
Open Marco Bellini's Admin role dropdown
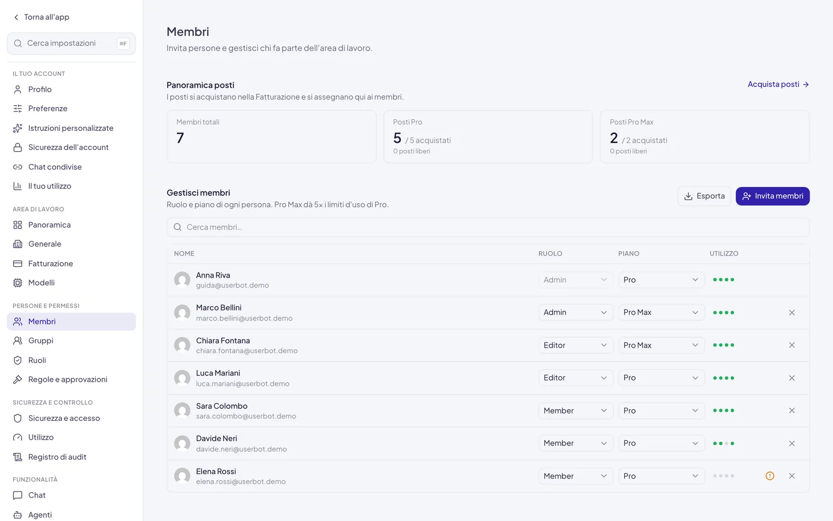575,313
